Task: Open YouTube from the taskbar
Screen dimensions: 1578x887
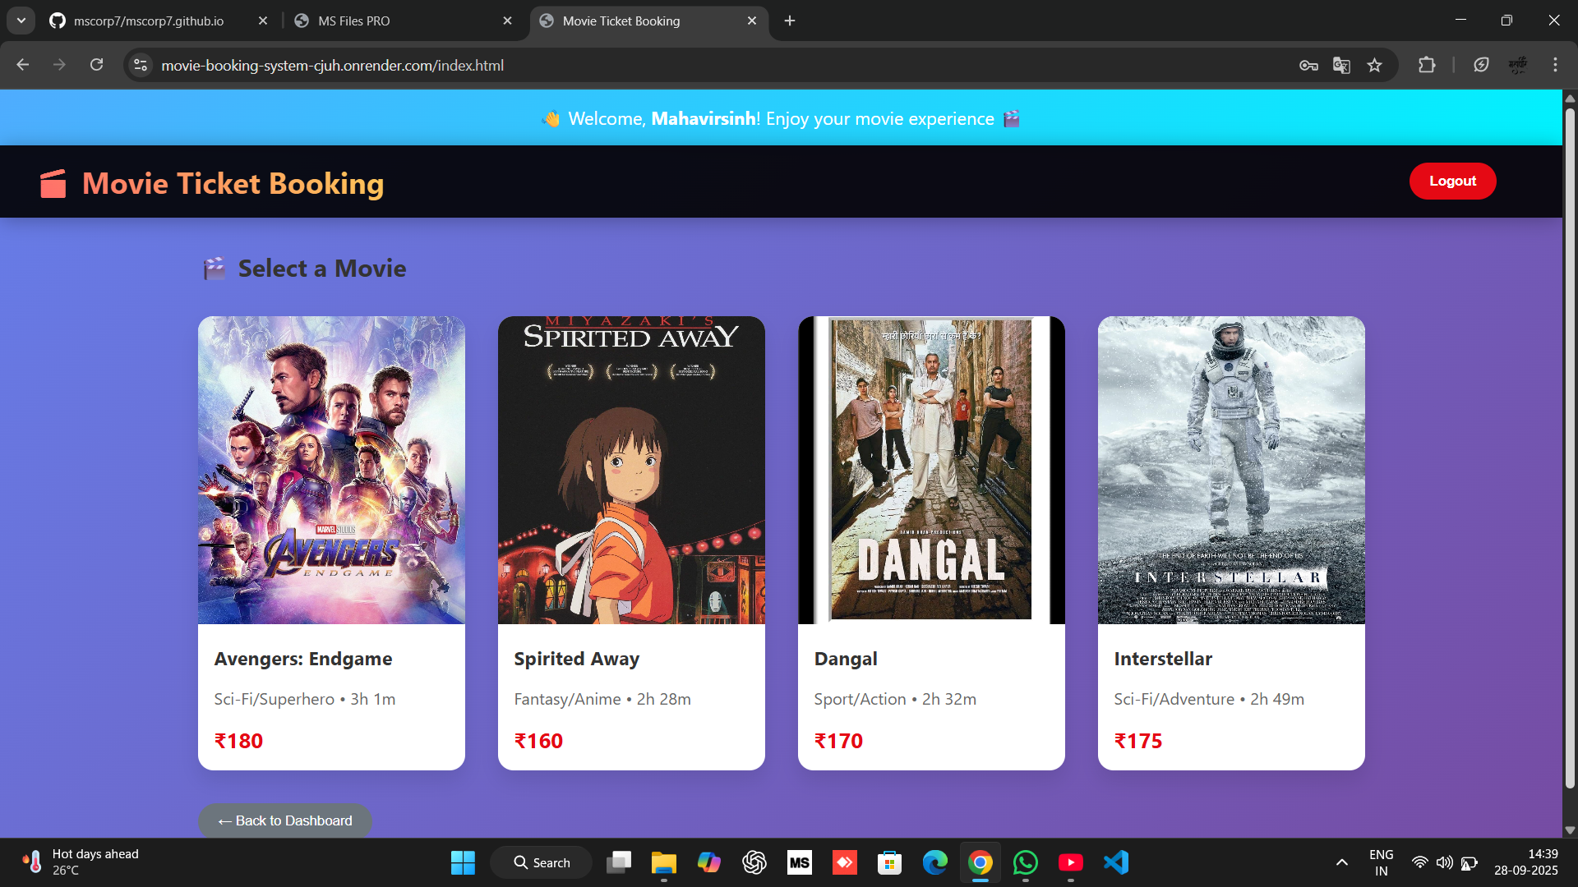Action: click(1070, 862)
